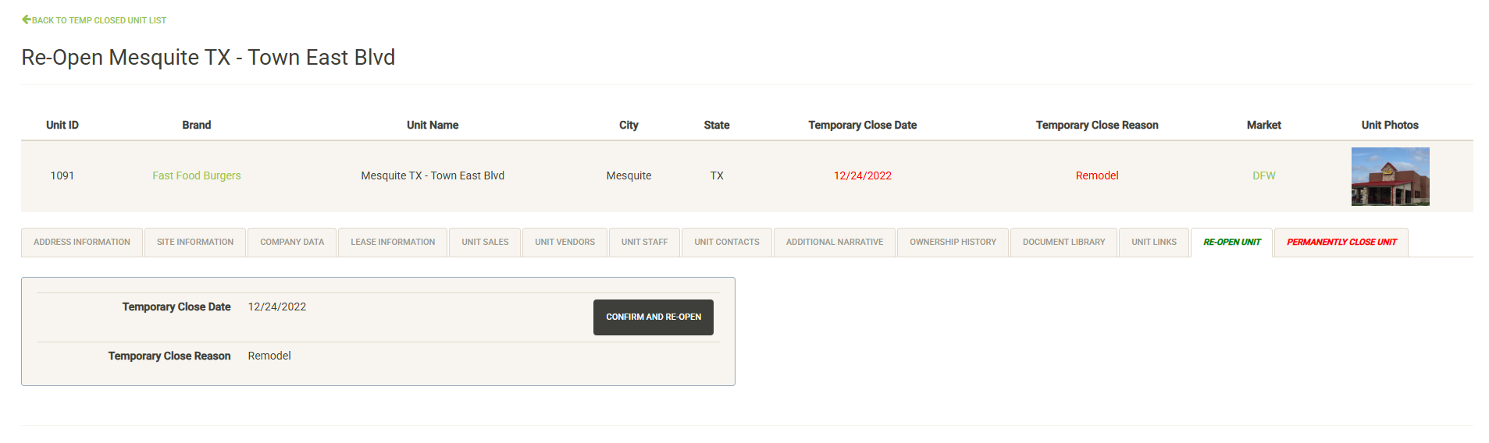1489x443 pixels.
Task: Open the Permanently Close Unit tab
Action: (1341, 242)
